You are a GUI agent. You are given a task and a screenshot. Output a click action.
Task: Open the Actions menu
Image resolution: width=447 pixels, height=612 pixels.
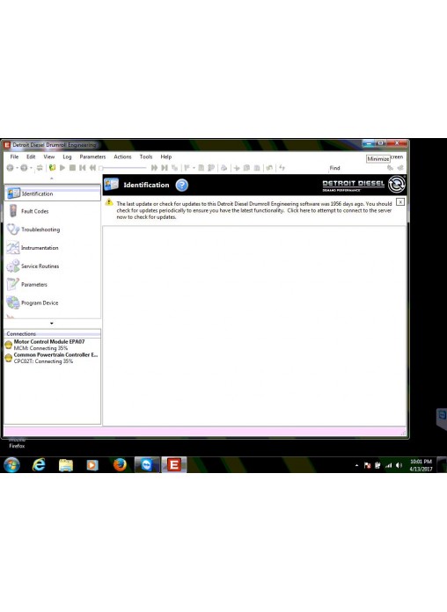(x=122, y=157)
